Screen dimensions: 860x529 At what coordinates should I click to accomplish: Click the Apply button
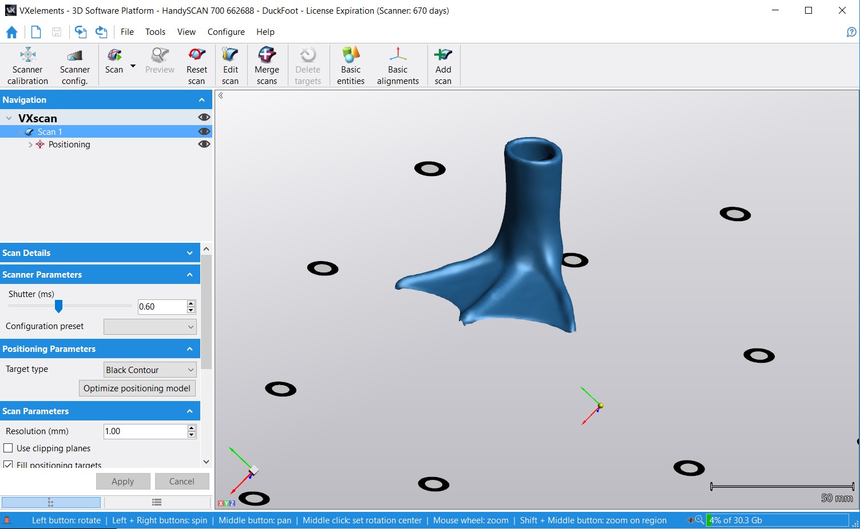coord(123,482)
